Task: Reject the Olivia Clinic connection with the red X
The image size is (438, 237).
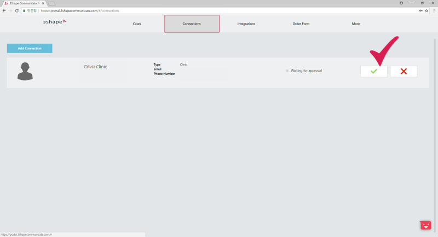Action: point(404,72)
